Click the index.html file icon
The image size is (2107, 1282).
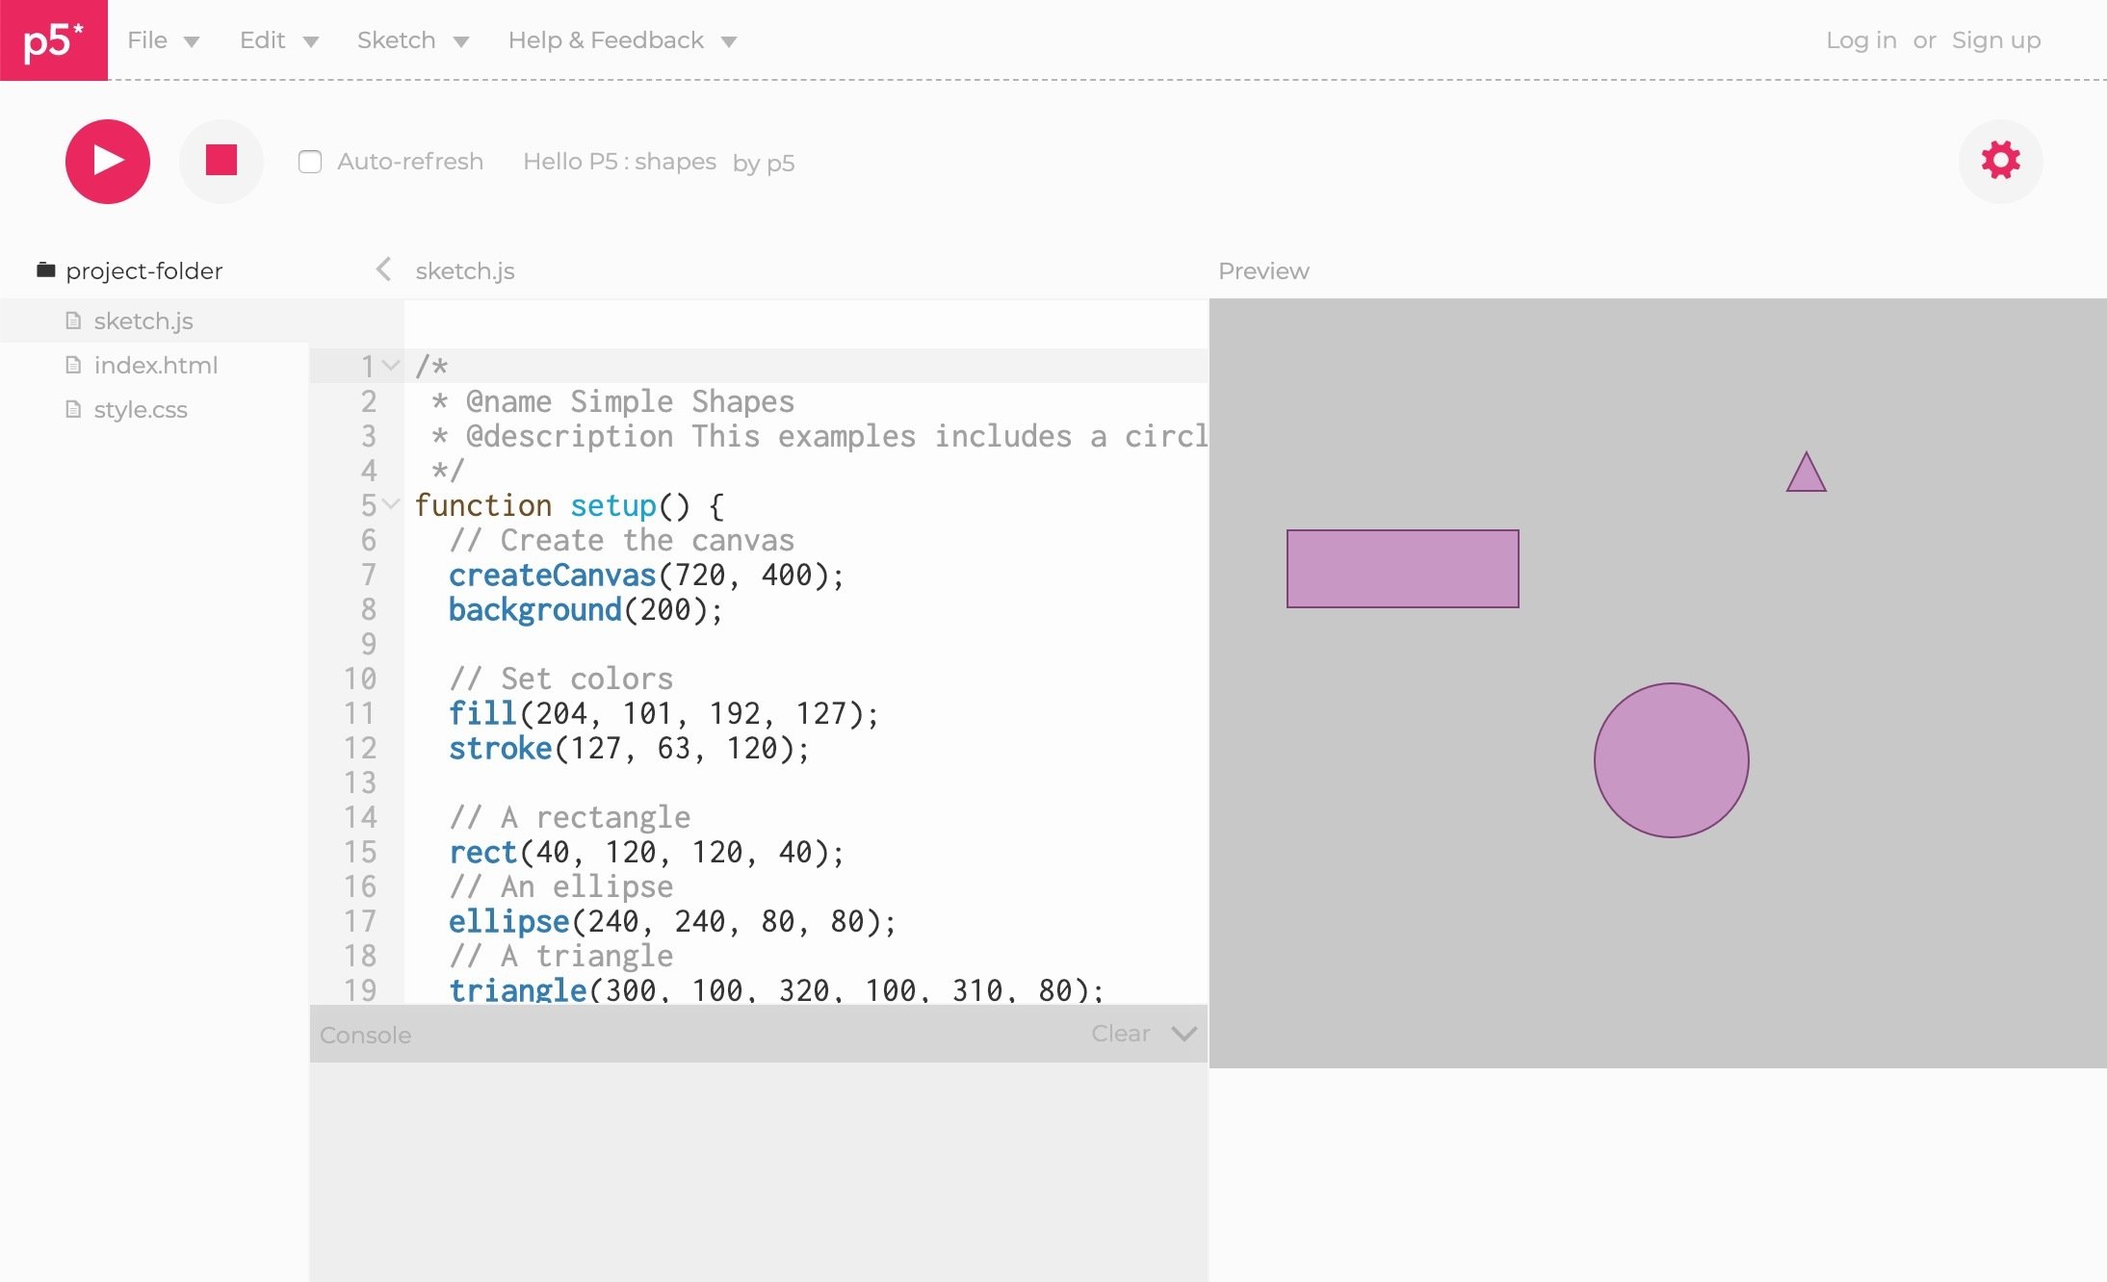point(73,365)
